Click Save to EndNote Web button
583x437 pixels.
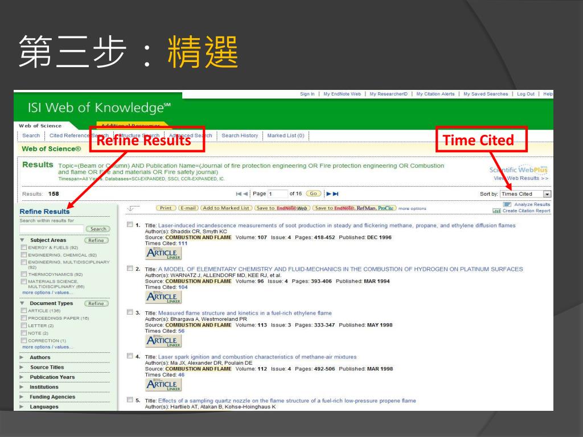[282, 208]
